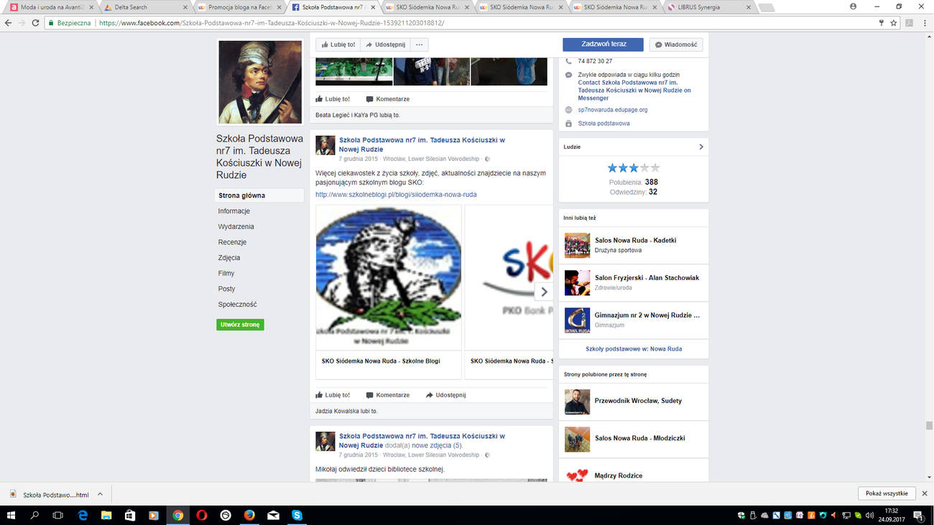Select Strona główna in the page sidebar
The image size is (934, 525).
pyautogui.click(x=259, y=195)
